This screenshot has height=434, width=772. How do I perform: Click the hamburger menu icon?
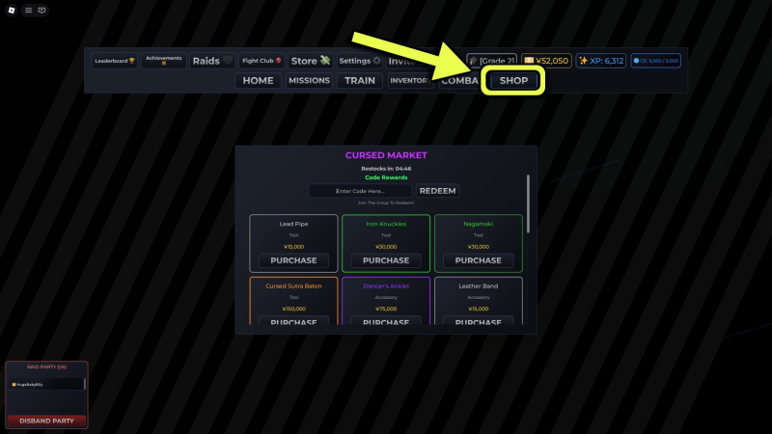click(x=28, y=11)
